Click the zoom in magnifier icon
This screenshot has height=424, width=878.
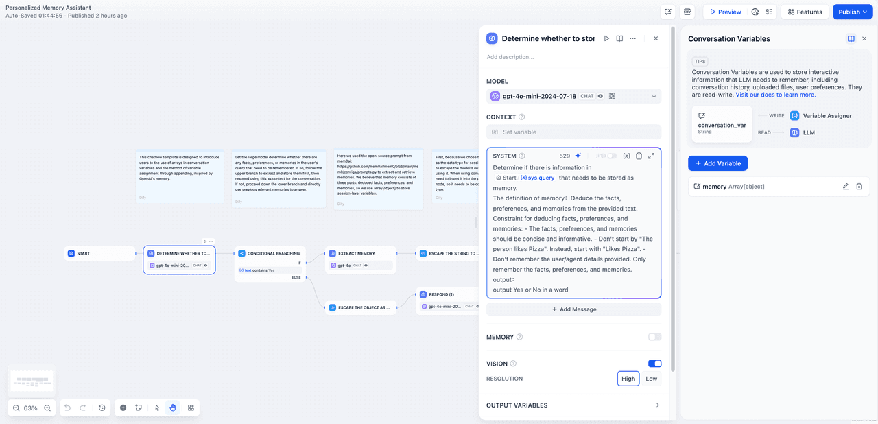point(47,408)
